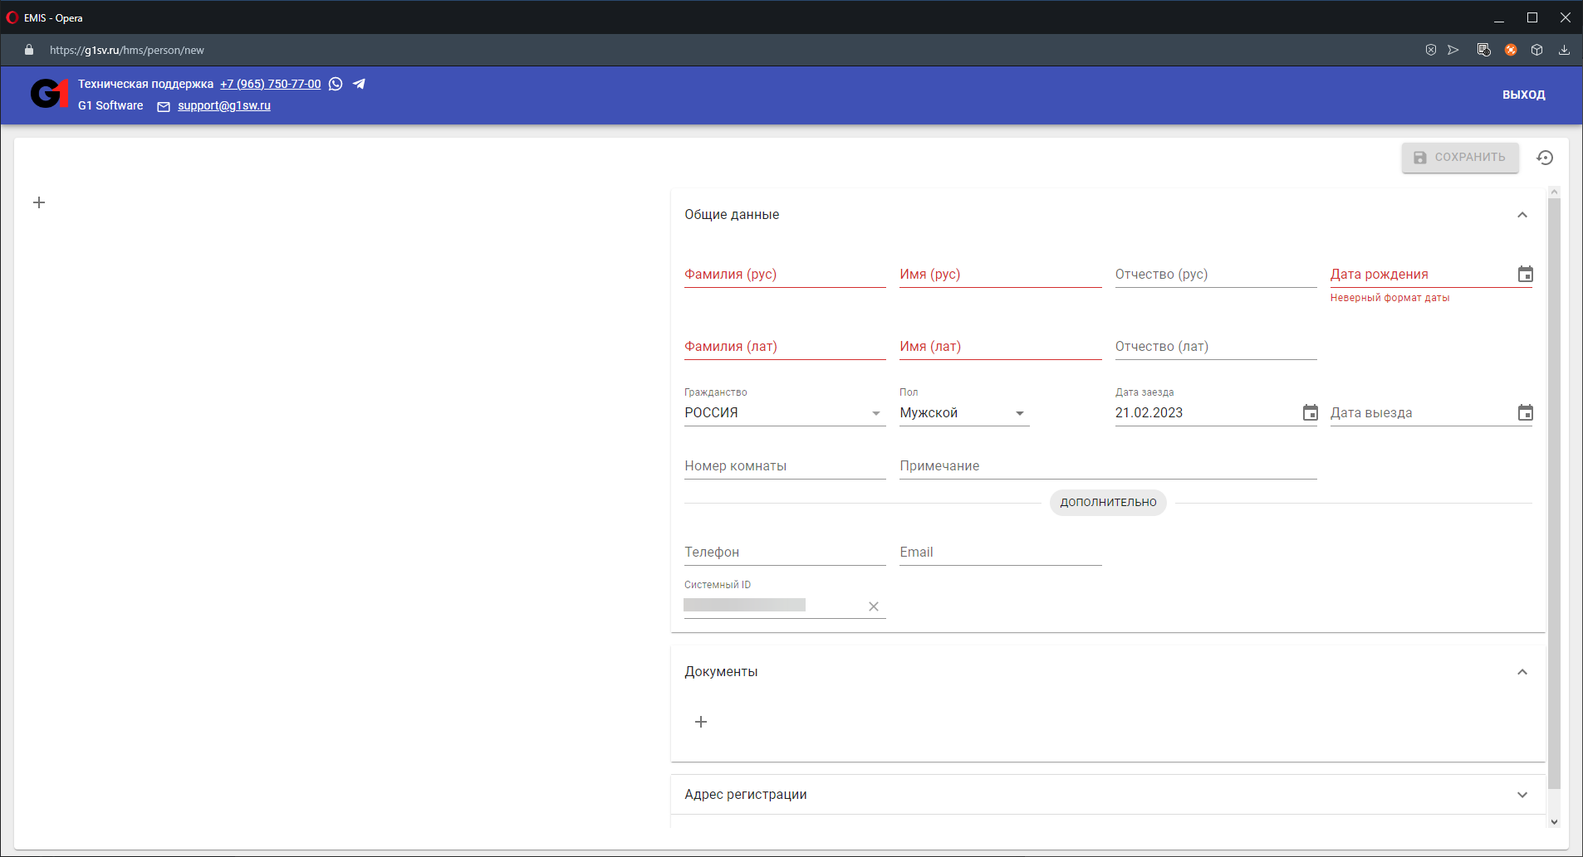Open Opera snapshot icon in address bar
This screenshot has width=1583, height=857.
pos(1484,50)
